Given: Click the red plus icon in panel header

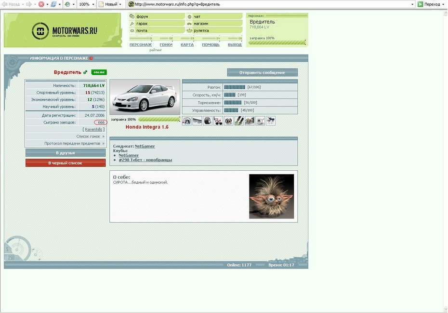Looking at the screenshot, I should tap(91, 58).
